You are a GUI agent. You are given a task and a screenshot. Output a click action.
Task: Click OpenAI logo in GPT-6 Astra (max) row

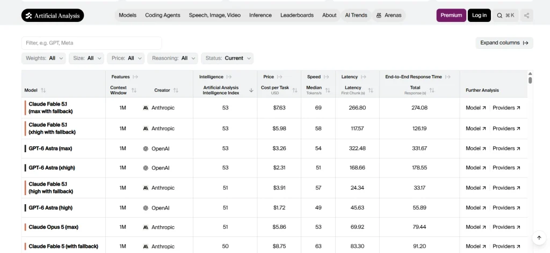(x=146, y=148)
